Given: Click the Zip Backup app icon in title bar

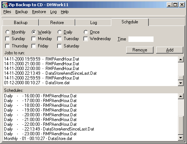Looking at the screenshot, I should (5, 5).
